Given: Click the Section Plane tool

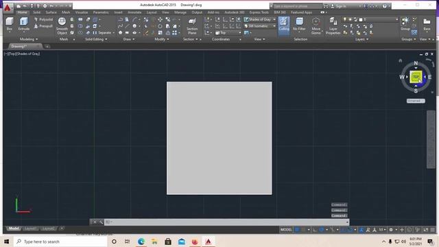Looking at the screenshot, I should click(192, 26).
